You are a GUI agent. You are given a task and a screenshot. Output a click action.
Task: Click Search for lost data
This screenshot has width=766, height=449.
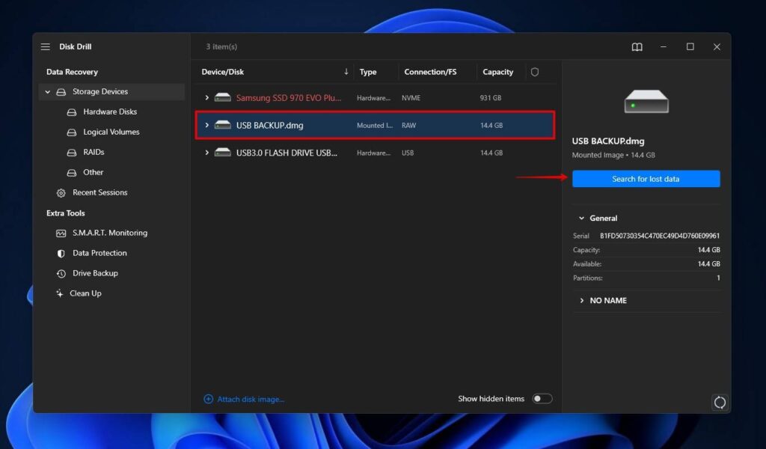[646, 179]
